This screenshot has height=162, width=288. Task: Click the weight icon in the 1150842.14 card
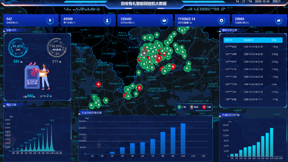(222, 21)
